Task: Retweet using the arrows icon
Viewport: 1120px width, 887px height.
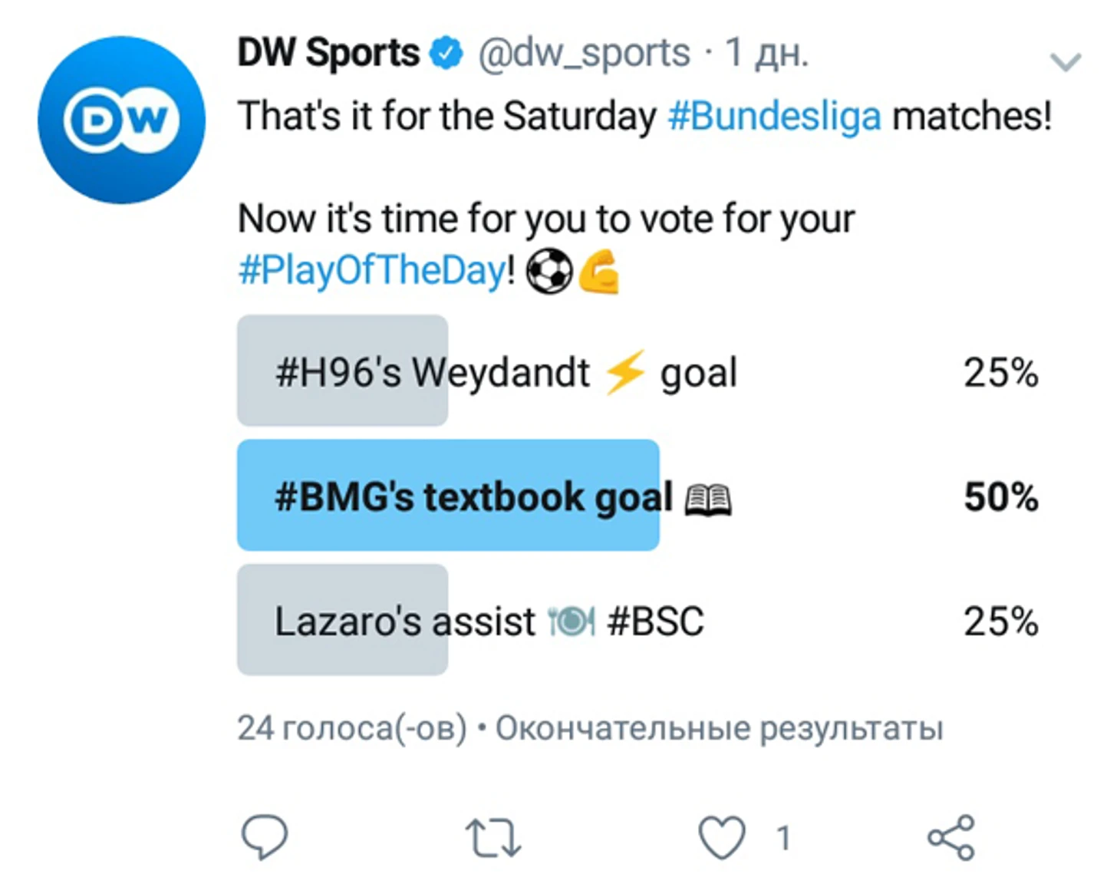Action: click(x=493, y=838)
